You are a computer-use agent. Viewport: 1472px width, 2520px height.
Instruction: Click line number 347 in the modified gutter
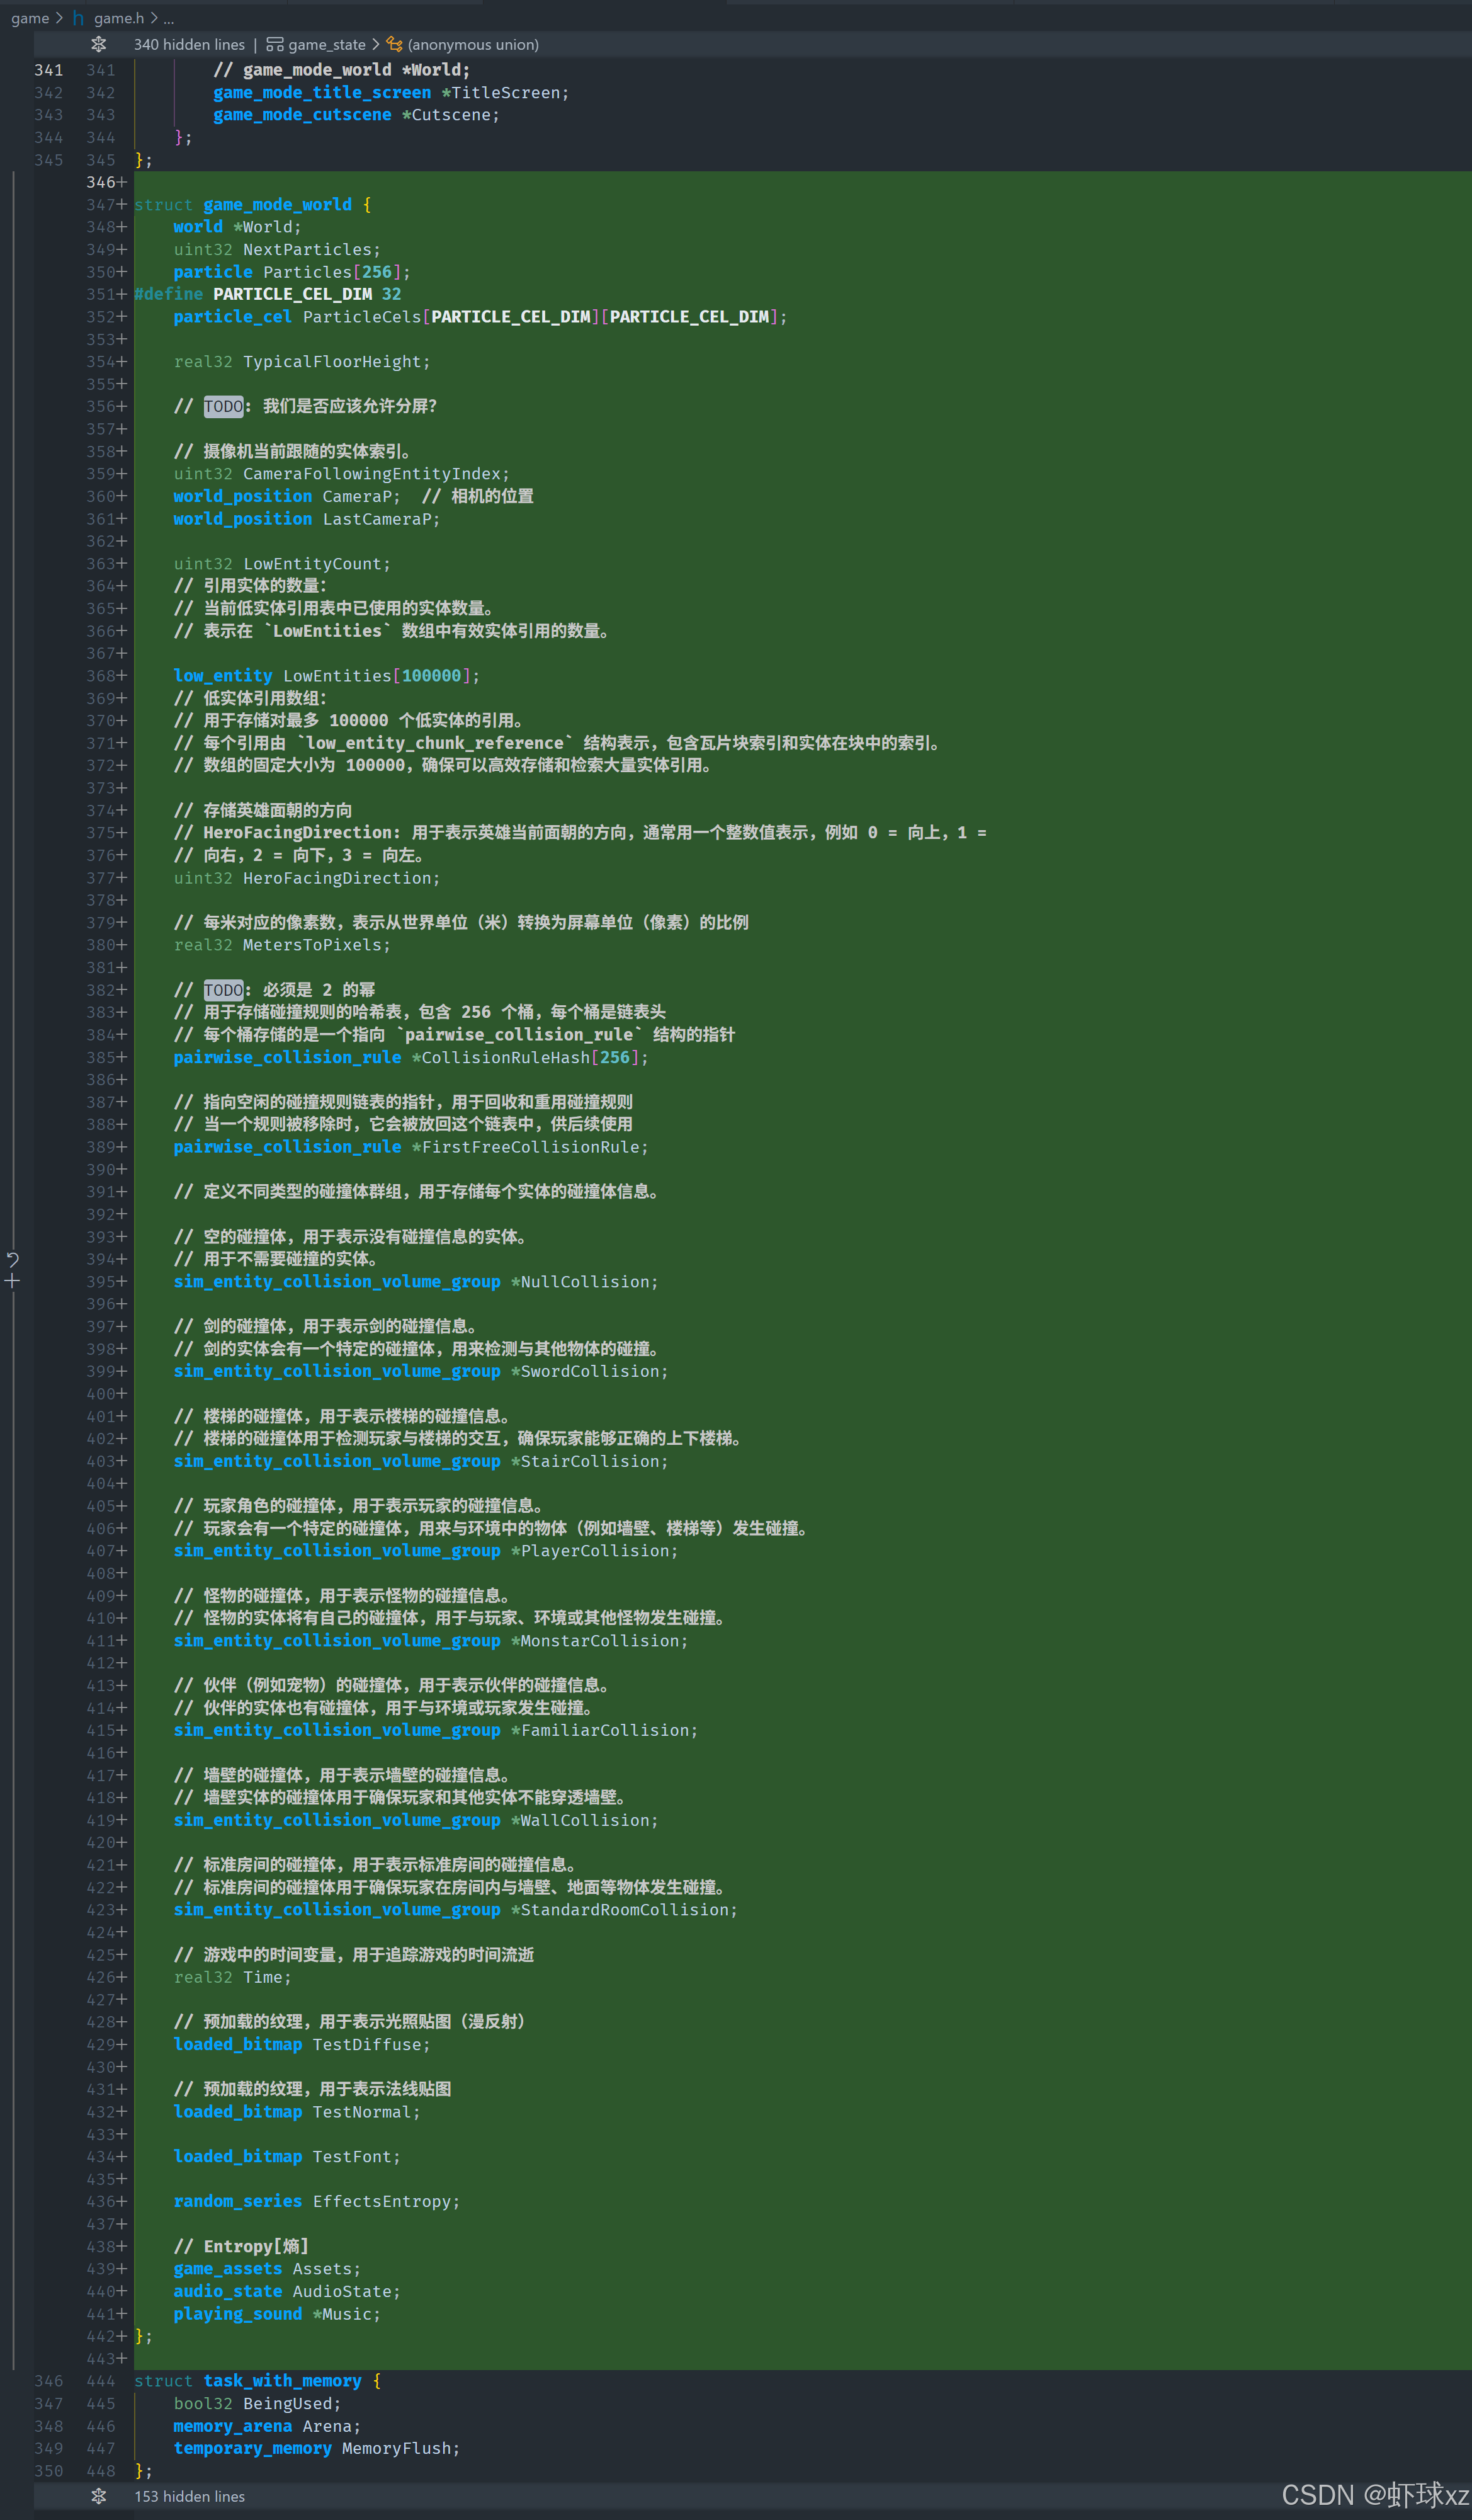(x=100, y=205)
